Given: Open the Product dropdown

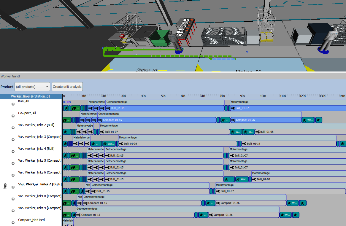Looking at the screenshot, I should [x=32, y=87].
